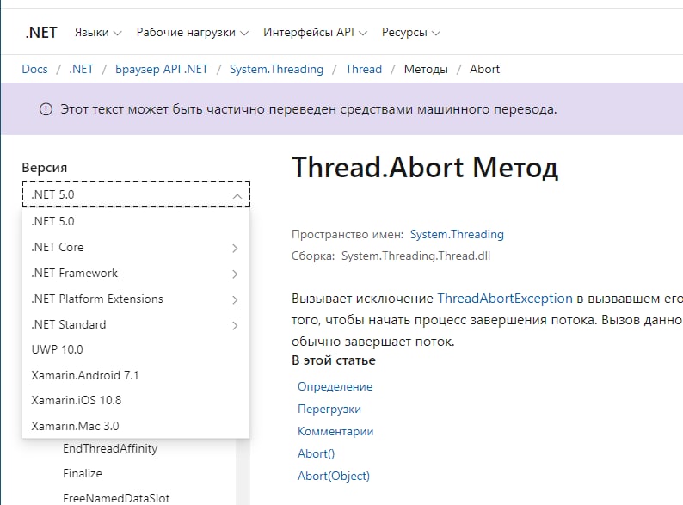This screenshot has width=683, height=505.
Task: Select .NET 5.0 from version list
Action: point(136,221)
